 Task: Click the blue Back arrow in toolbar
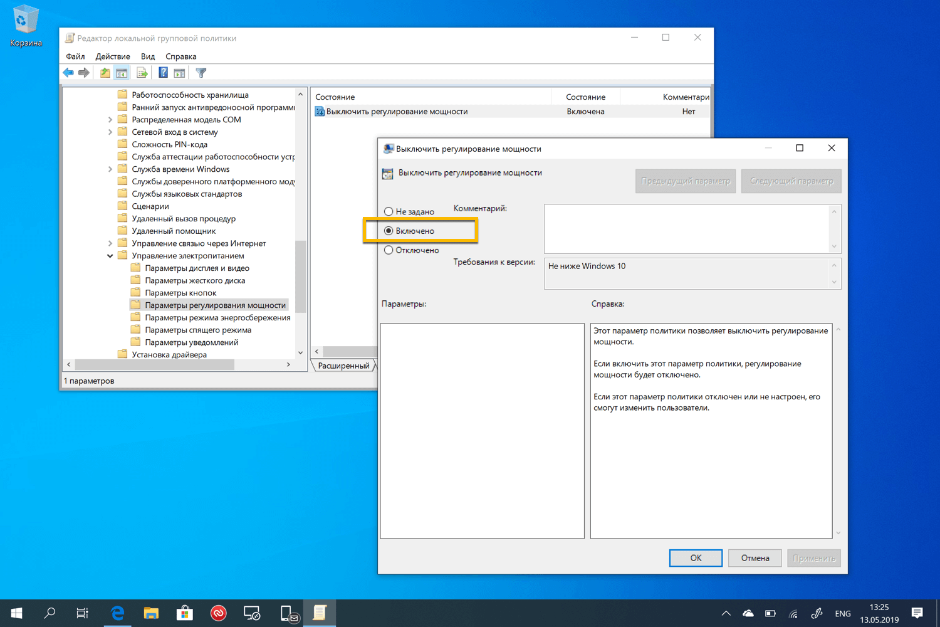click(68, 73)
